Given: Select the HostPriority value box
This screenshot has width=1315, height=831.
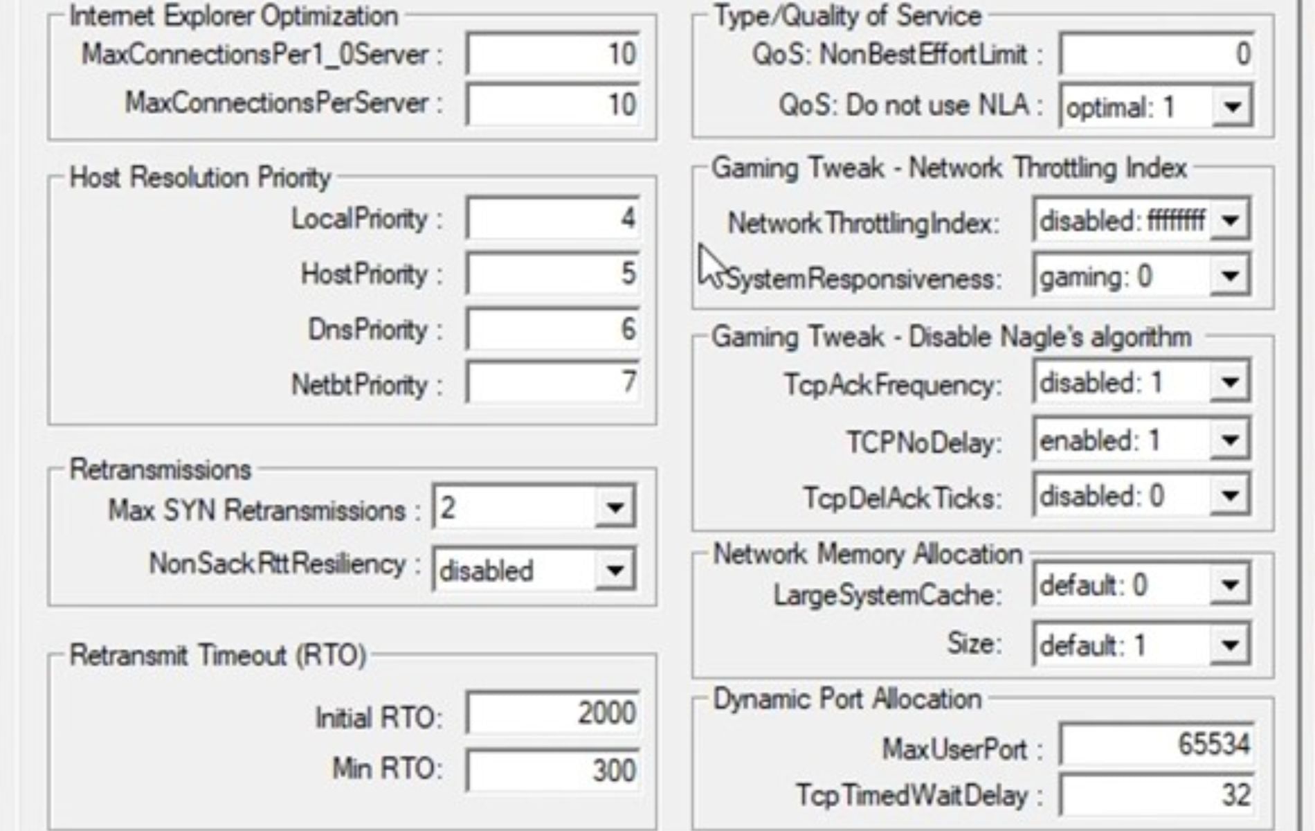Looking at the screenshot, I should pyautogui.click(x=554, y=273).
